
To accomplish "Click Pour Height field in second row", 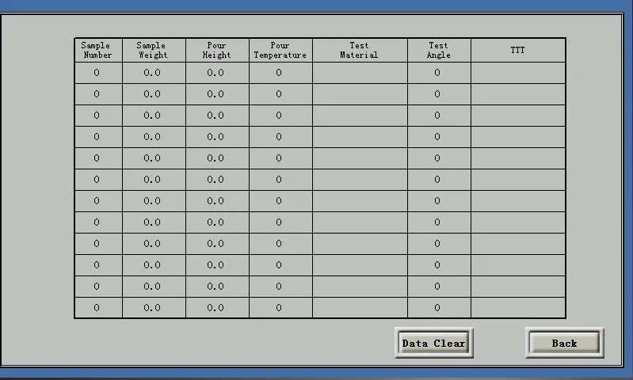I will click(216, 94).
